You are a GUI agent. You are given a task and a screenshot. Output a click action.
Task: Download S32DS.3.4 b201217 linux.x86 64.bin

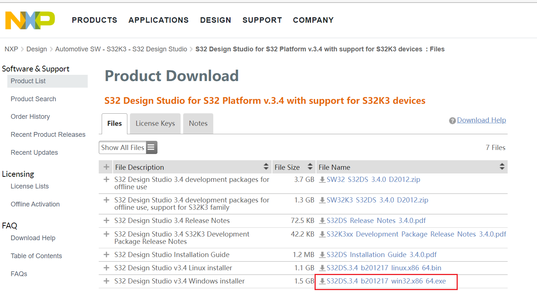(x=384, y=268)
